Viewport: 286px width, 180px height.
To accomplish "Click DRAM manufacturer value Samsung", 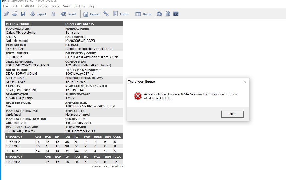I will 72,32.
